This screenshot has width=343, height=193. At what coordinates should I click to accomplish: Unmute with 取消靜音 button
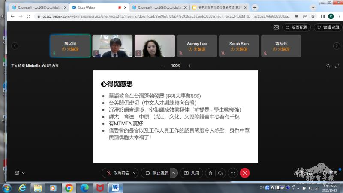(118, 173)
